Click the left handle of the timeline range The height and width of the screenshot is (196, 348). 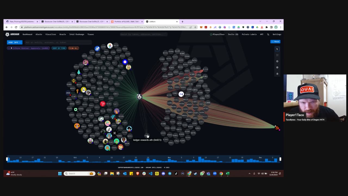coord(7,159)
